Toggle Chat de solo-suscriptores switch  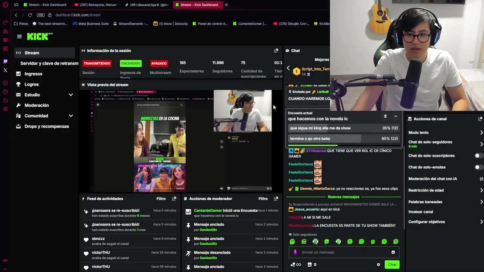coord(478,156)
